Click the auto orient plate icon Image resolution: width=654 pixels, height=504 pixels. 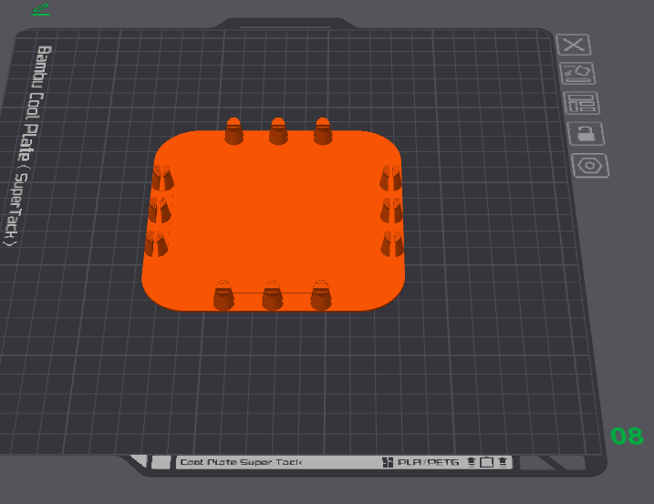[577, 74]
